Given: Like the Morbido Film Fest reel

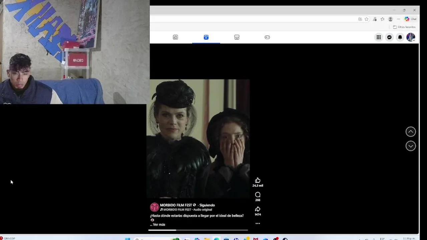Looking at the screenshot, I should coord(258,180).
